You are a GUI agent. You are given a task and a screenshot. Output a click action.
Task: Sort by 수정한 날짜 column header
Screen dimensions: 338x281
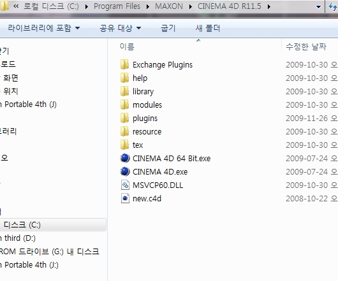coord(306,47)
